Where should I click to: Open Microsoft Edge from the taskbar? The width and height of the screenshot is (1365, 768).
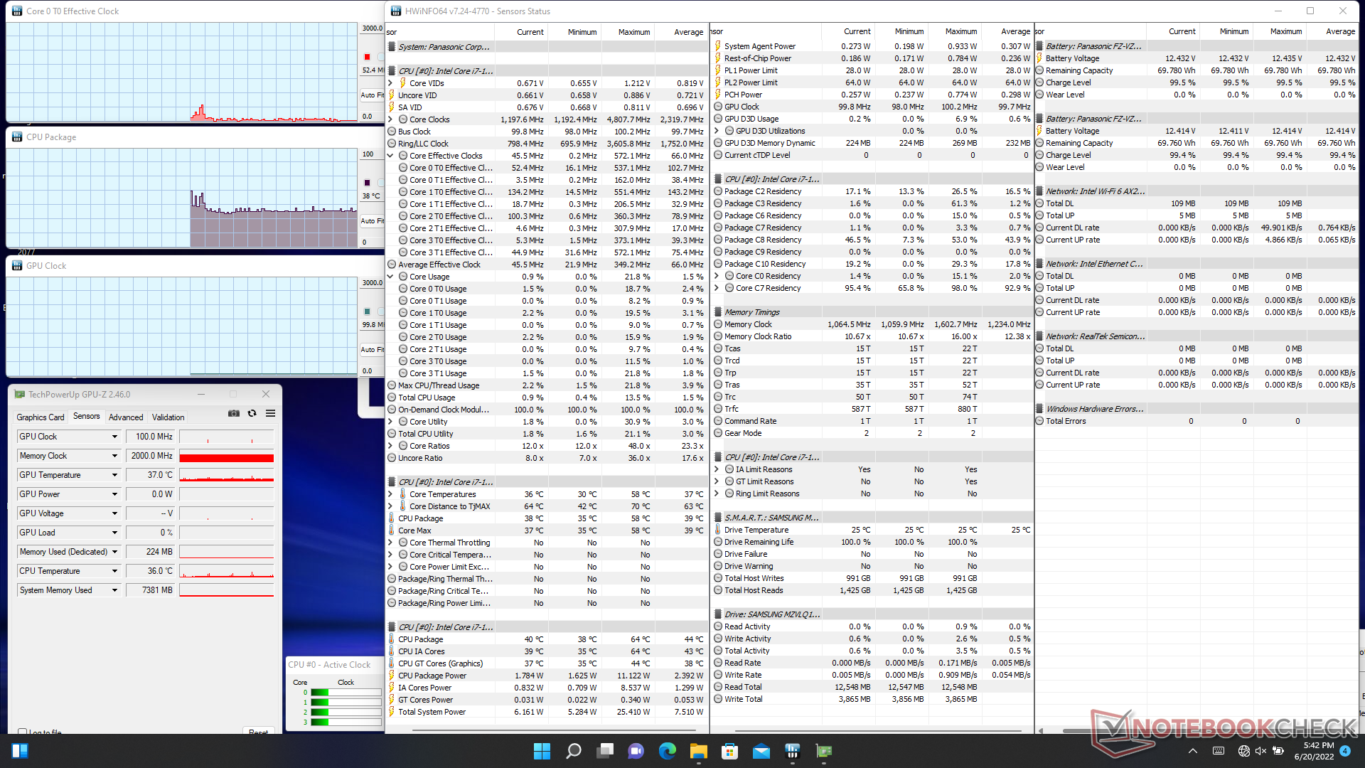coord(667,751)
